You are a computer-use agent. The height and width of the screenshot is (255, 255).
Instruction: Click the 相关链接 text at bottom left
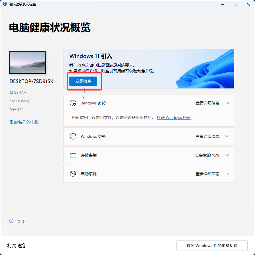coord(16,246)
